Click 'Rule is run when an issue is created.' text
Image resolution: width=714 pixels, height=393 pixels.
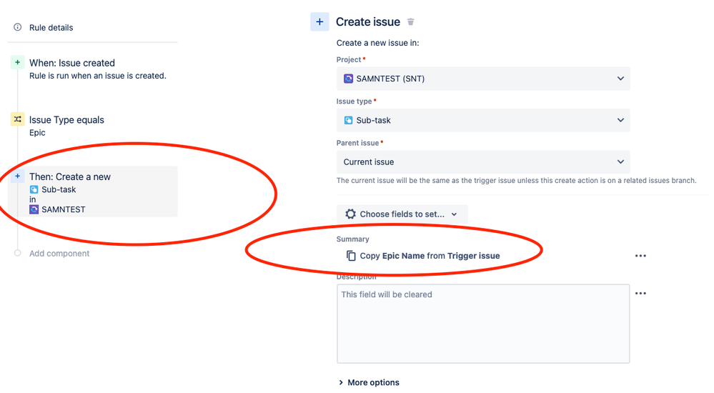click(98, 76)
